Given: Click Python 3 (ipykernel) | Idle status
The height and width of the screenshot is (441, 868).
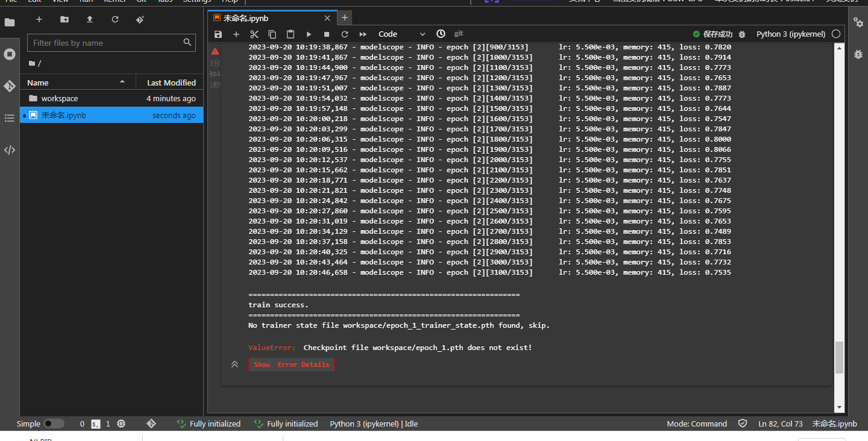Looking at the screenshot, I should (x=374, y=424).
